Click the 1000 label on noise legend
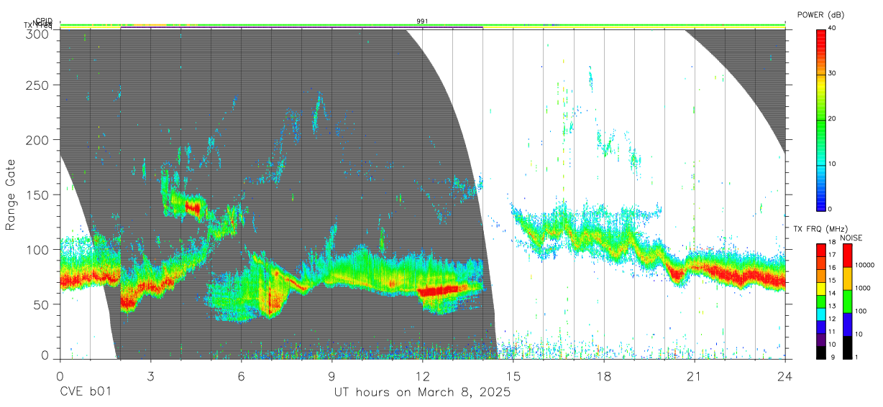The width and height of the screenshot is (883, 407). (862, 287)
